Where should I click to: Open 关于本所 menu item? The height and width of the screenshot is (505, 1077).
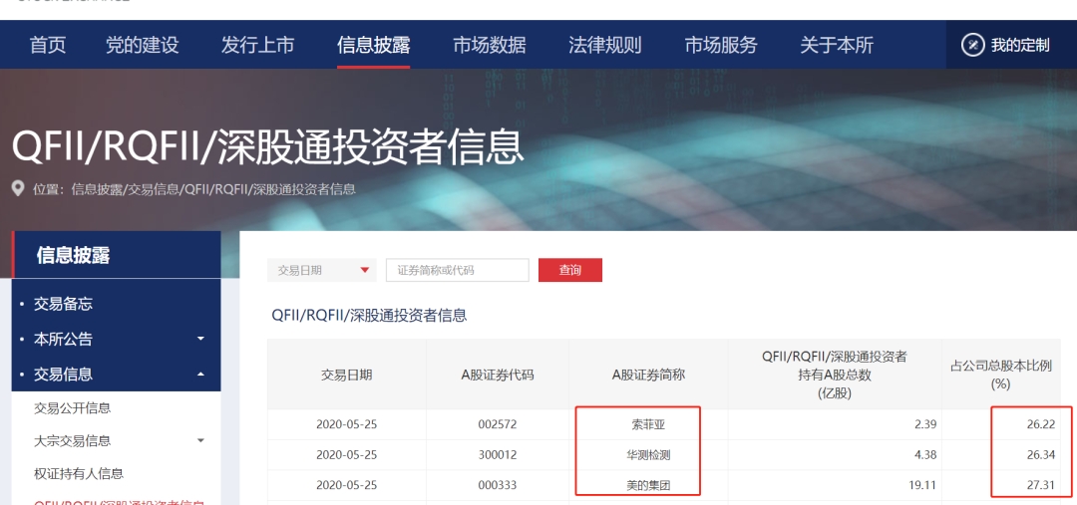click(837, 45)
